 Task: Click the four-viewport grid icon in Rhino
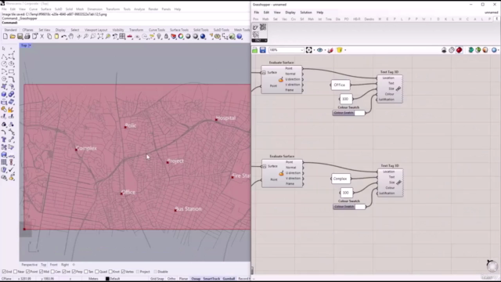click(122, 37)
